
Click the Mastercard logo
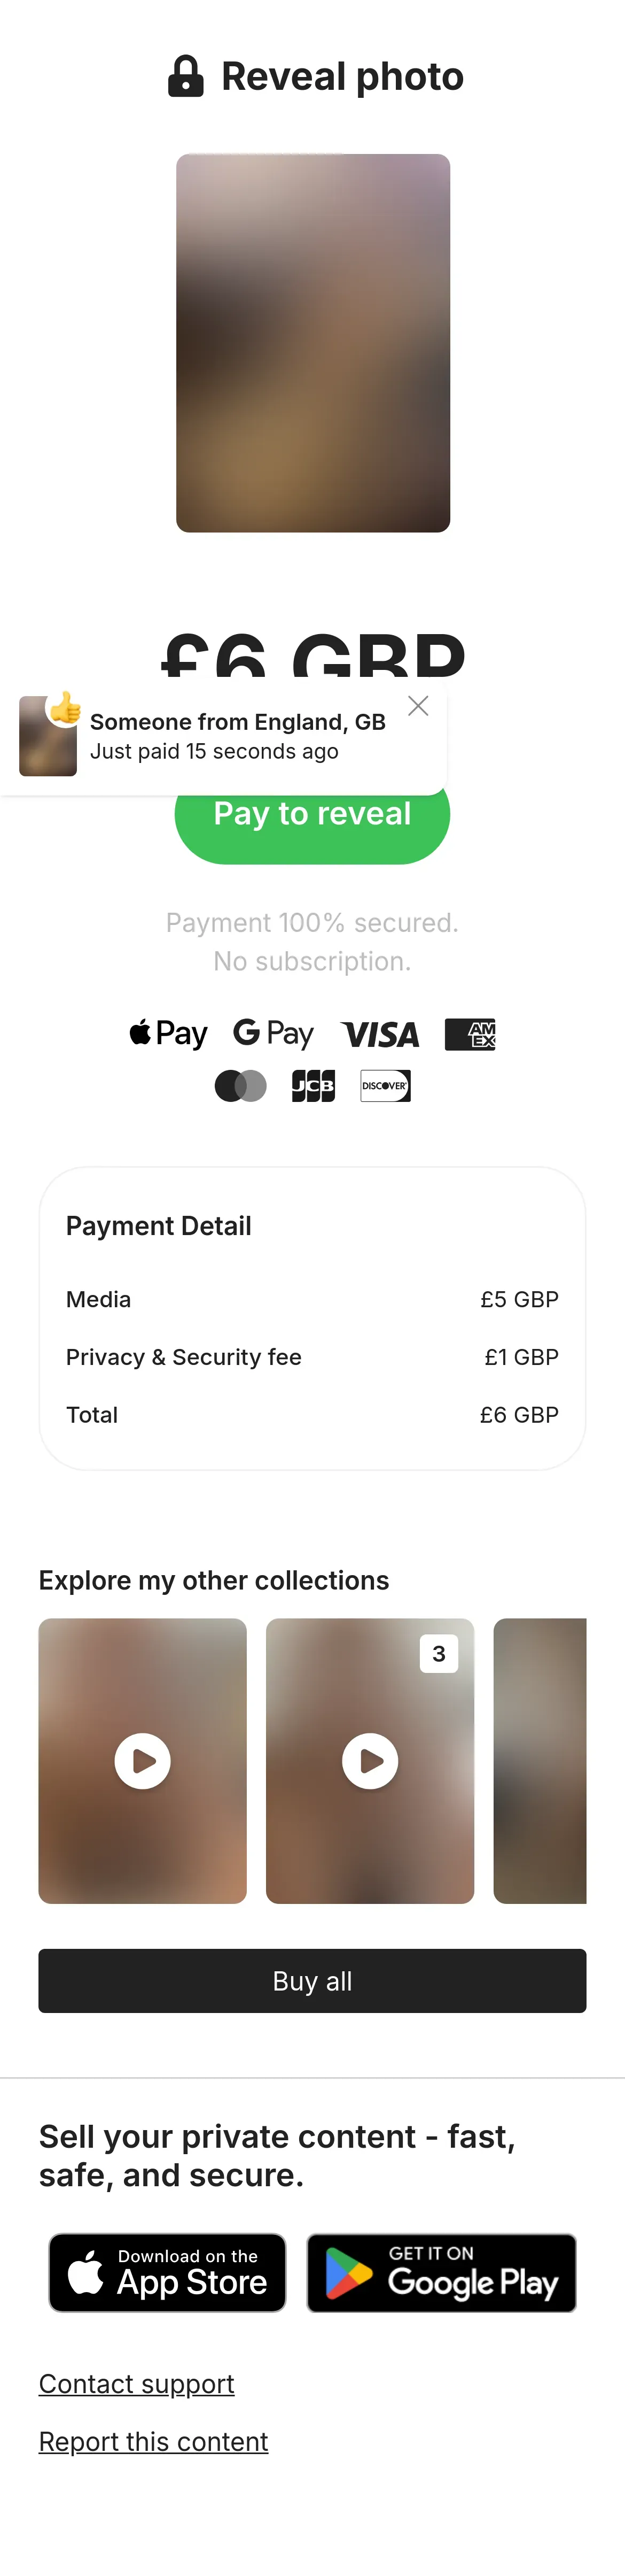pos(240,1085)
